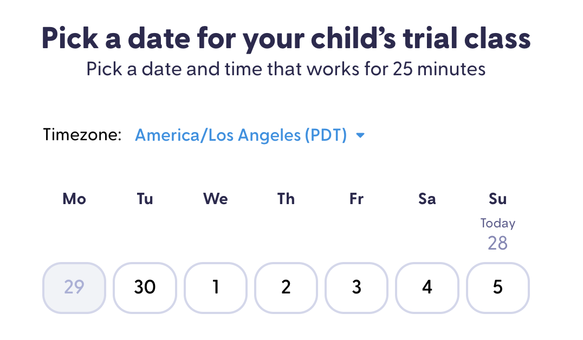583x340 pixels.
Task: Click the Tu column header
Action: click(x=145, y=199)
